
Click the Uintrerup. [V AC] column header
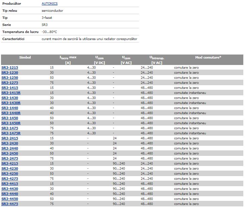point(157,60)
